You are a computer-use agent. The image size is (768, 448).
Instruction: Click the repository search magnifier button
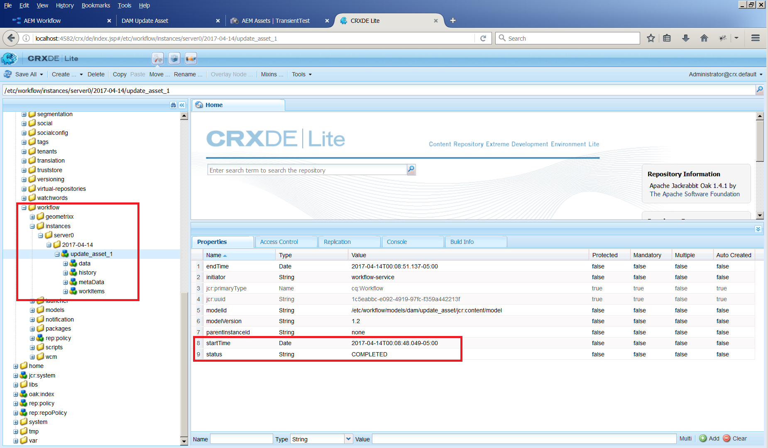tap(411, 169)
